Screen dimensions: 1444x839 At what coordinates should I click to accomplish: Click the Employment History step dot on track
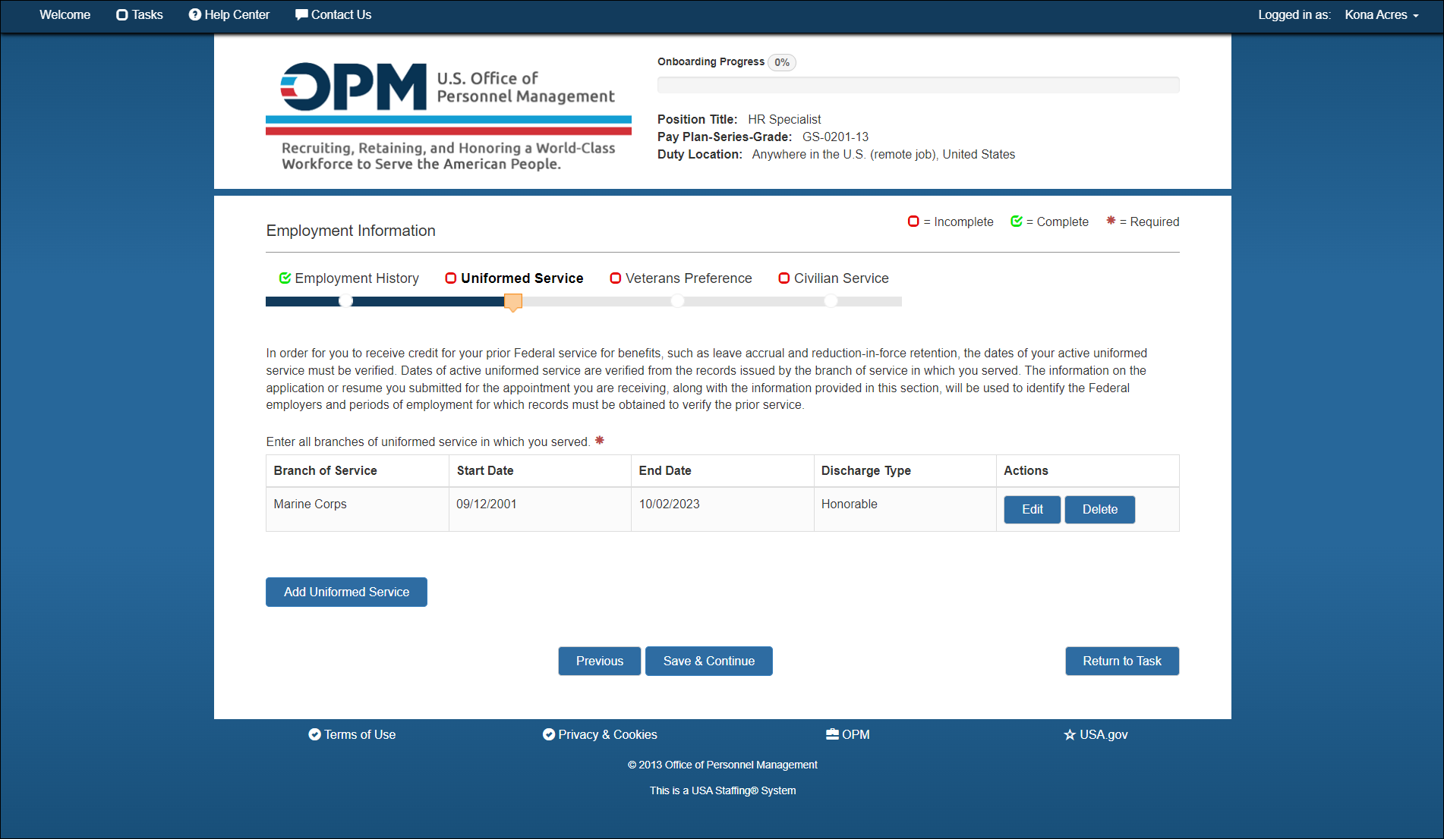345,301
